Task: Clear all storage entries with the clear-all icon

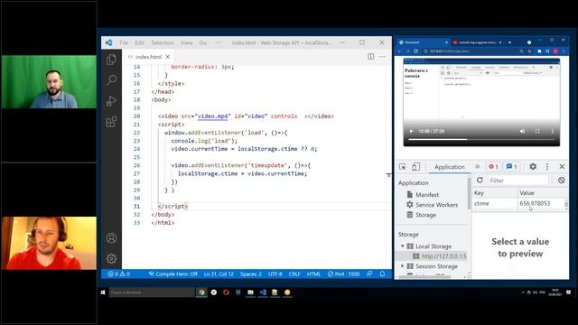Action: (561, 181)
